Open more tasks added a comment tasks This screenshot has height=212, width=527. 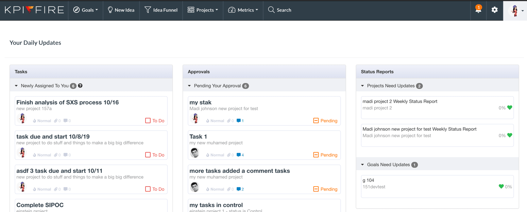[x=240, y=171]
